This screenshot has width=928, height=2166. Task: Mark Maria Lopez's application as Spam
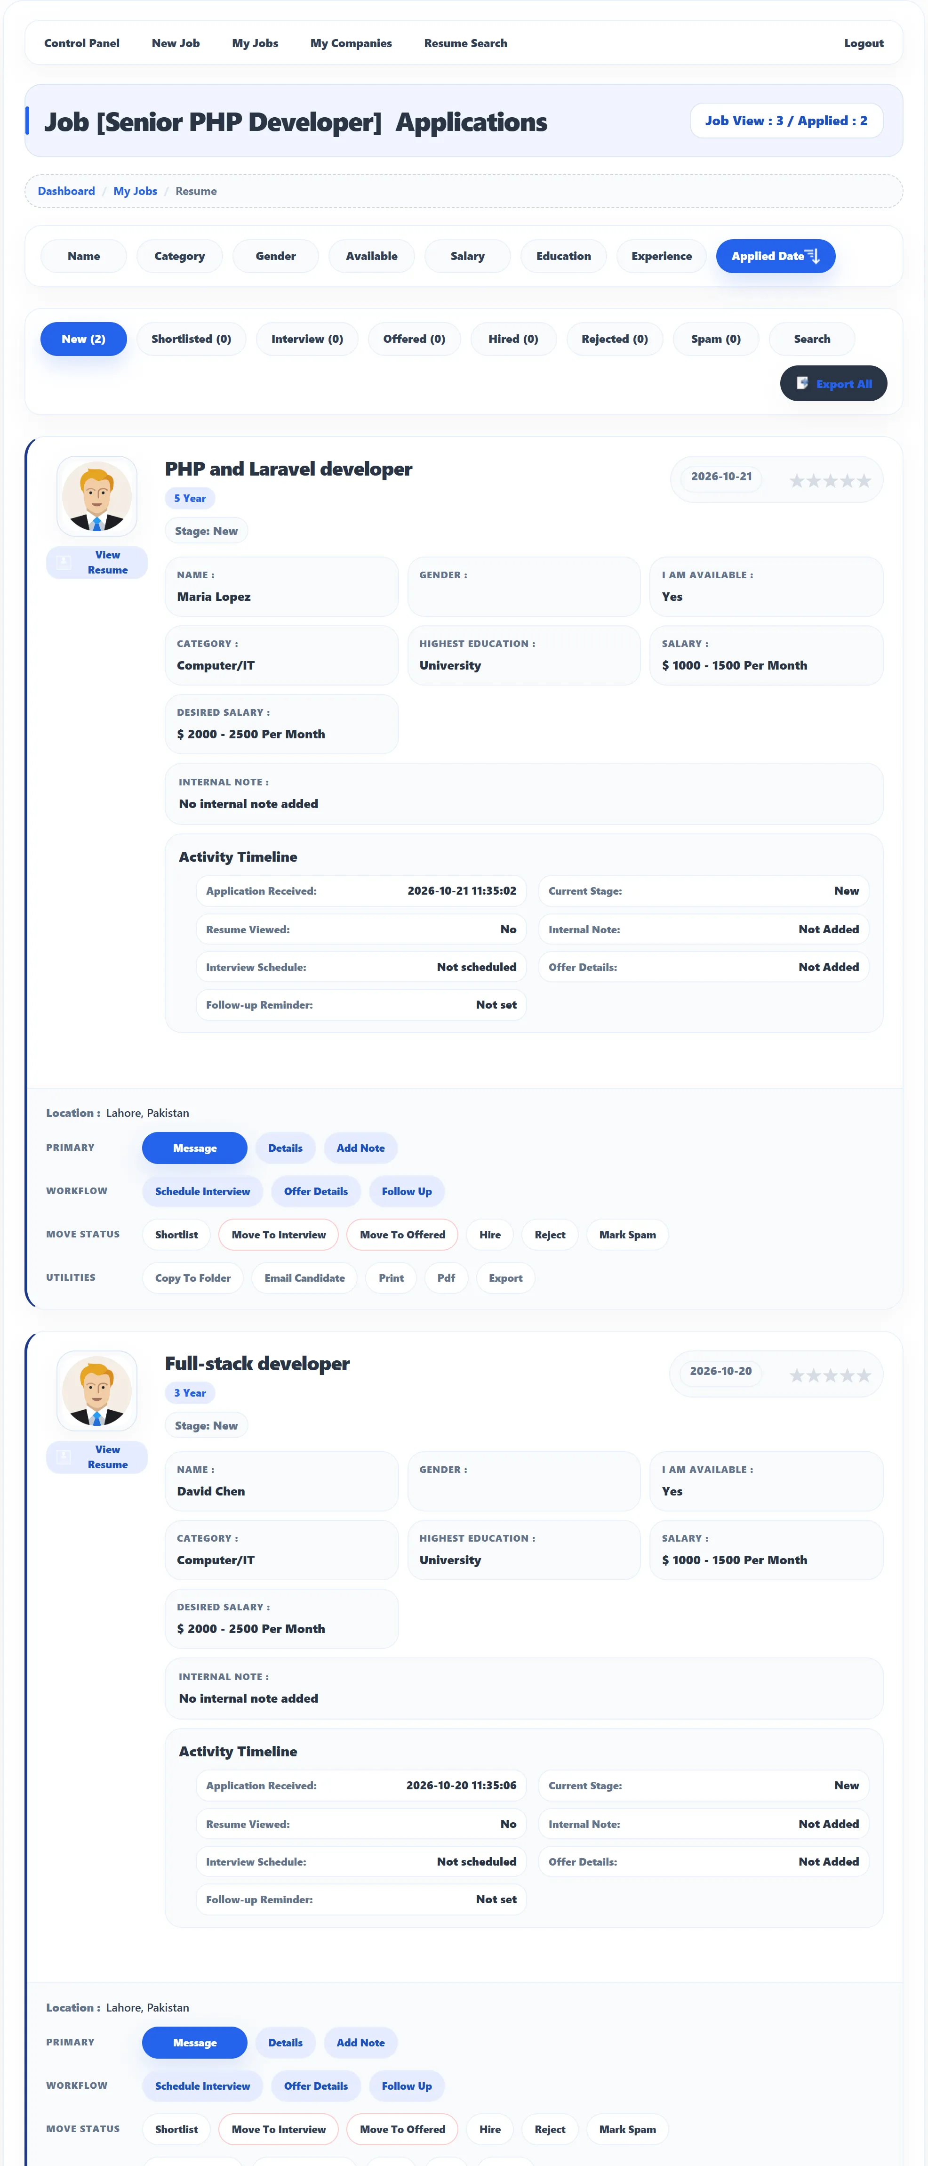pos(627,1234)
